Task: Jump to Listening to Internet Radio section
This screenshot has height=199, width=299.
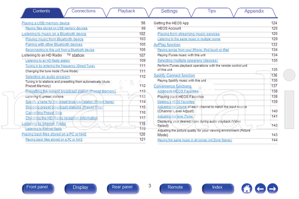Action: point(44,124)
